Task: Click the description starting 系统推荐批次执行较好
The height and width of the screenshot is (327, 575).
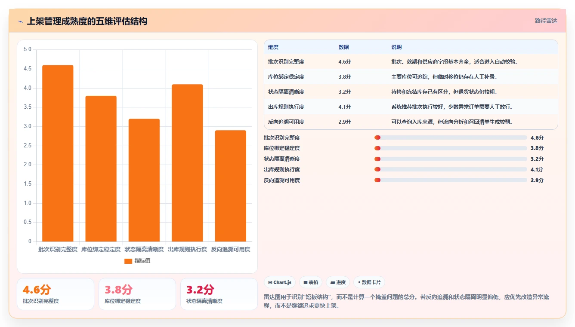Action: pyautogui.click(x=452, y=107)
